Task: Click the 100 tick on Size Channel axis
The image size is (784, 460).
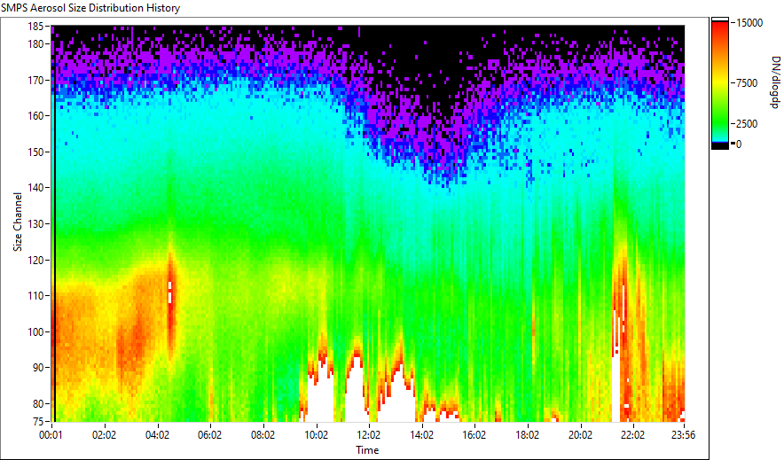Action: point(37,331)
